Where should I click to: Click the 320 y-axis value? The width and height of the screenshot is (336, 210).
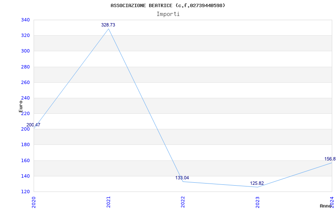click(25, 36)
